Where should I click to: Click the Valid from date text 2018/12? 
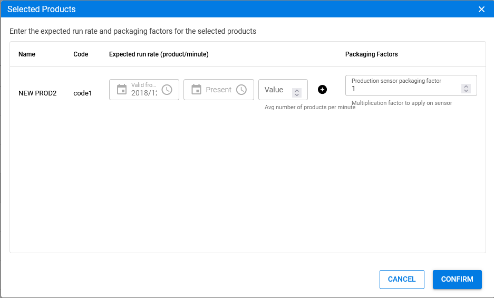click(x=144, y=93)
